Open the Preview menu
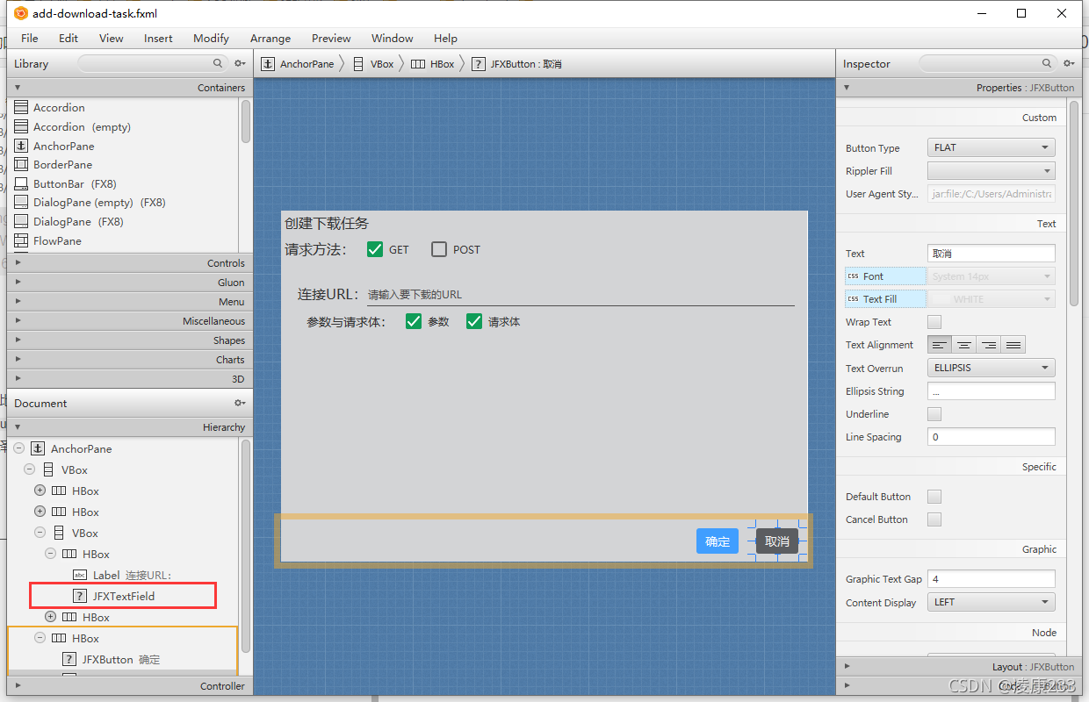Image resolution: width=1089 pixels, height=702 pixels. point(331,38)
